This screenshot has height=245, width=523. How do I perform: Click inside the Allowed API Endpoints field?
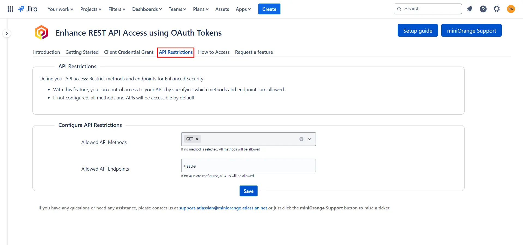coord(249,165)
